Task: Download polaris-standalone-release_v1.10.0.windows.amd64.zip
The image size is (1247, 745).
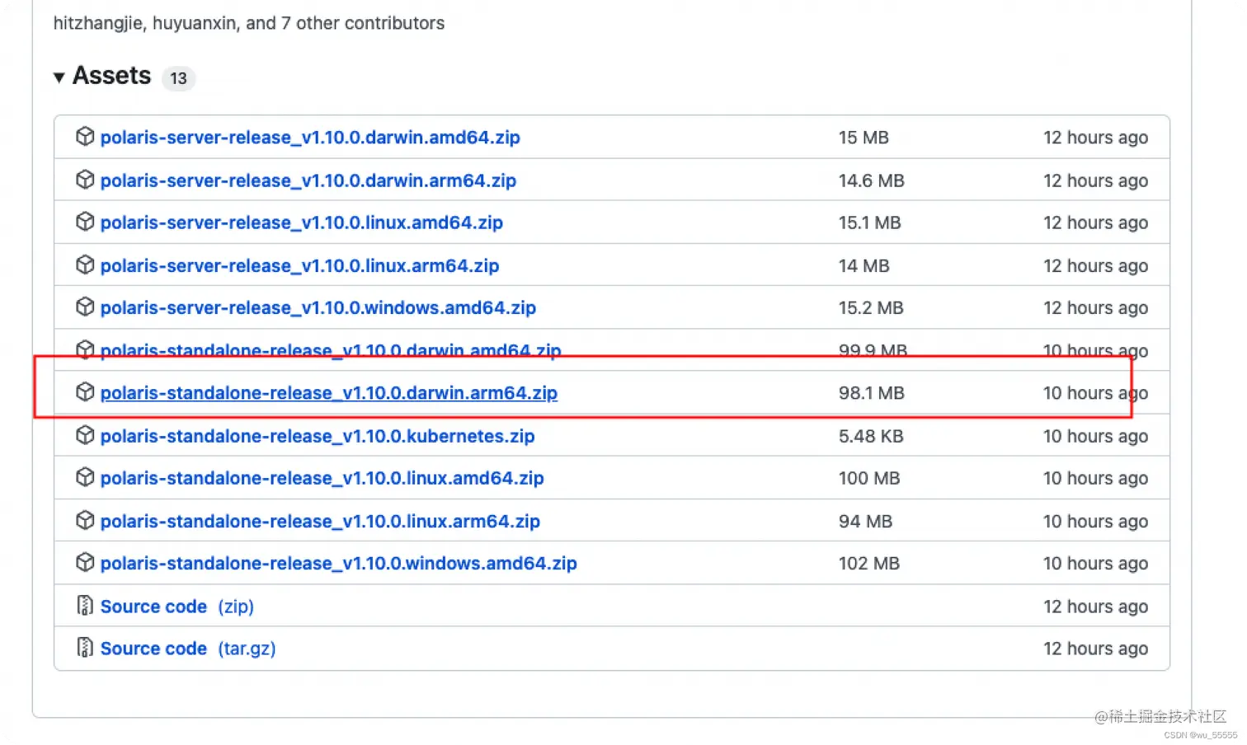Action: click(339, 563)
